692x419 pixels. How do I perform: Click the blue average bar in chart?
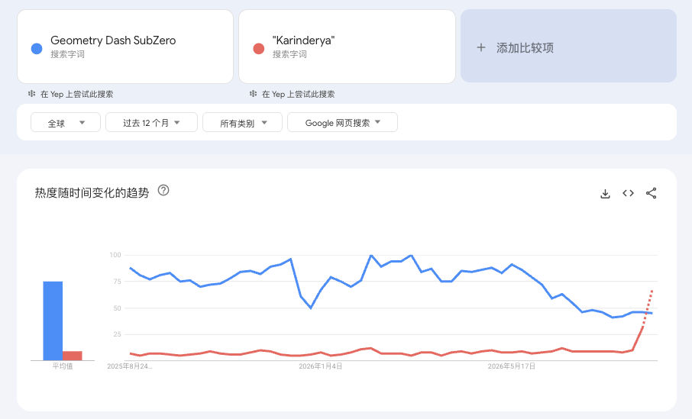click(53, 321)
